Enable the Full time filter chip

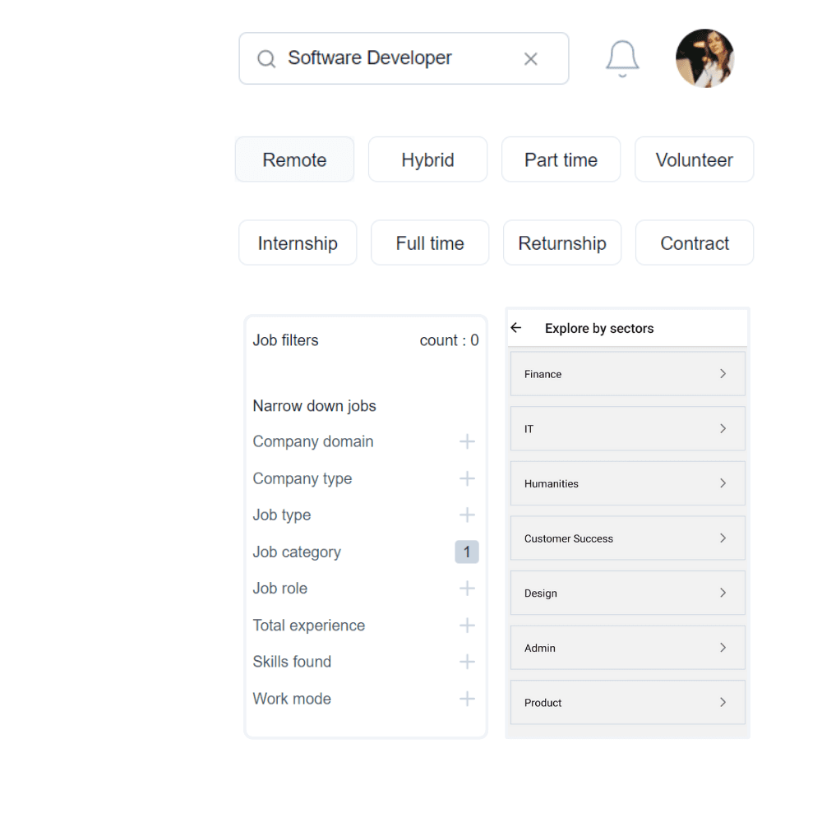[x=430, y=243]
